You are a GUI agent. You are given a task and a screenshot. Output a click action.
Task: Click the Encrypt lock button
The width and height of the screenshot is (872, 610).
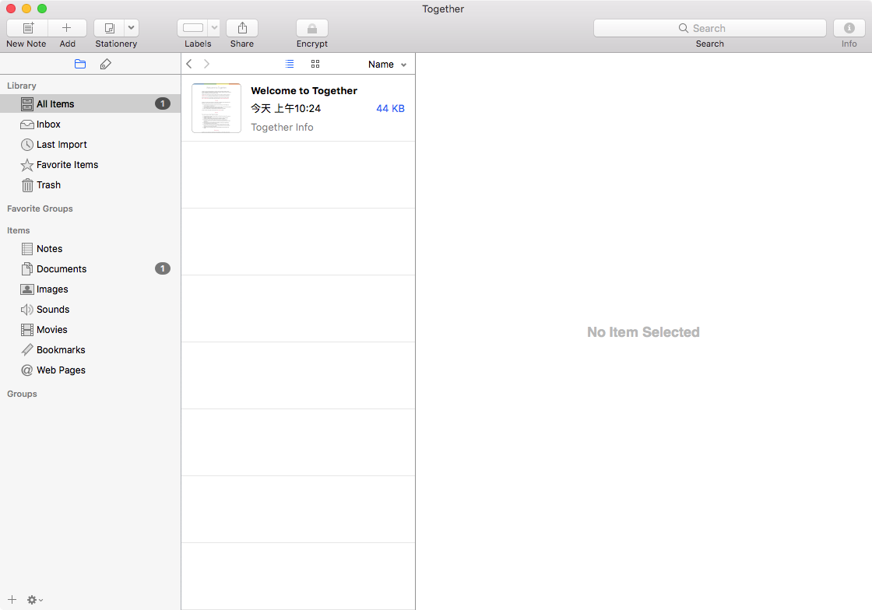[x=312, y=28]
